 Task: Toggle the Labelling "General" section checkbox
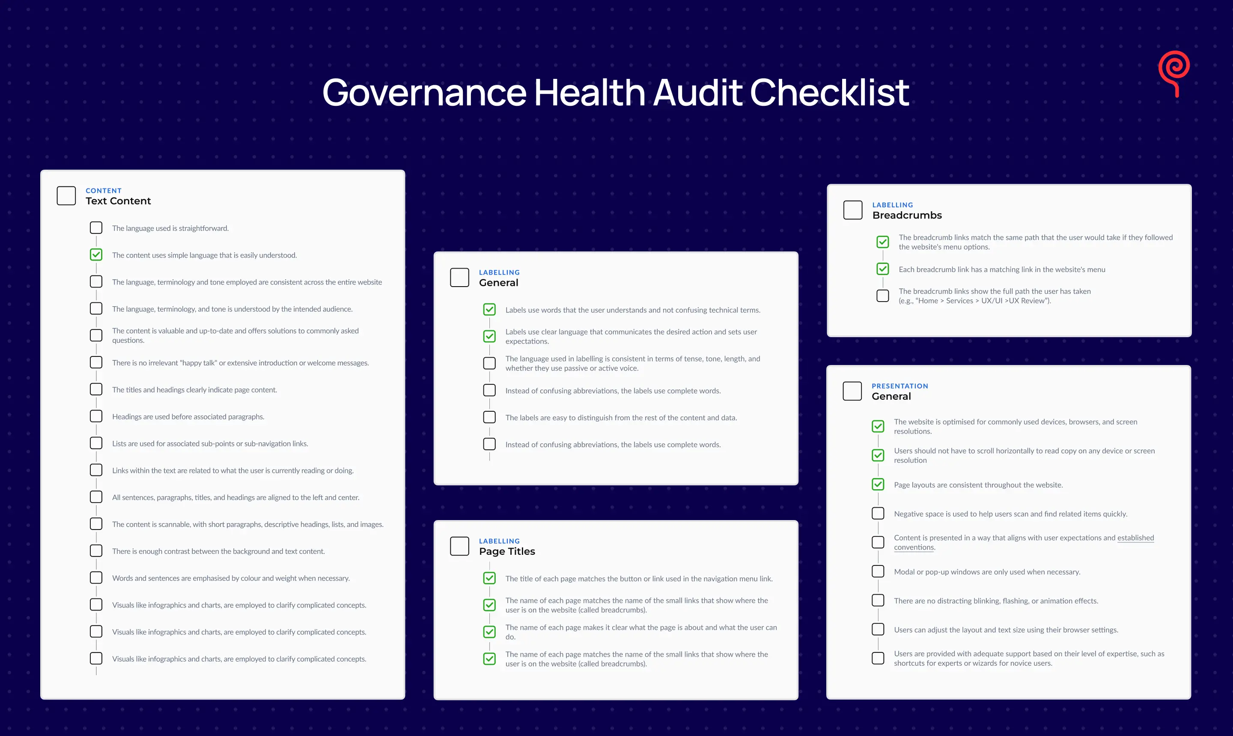click(459, 277)
